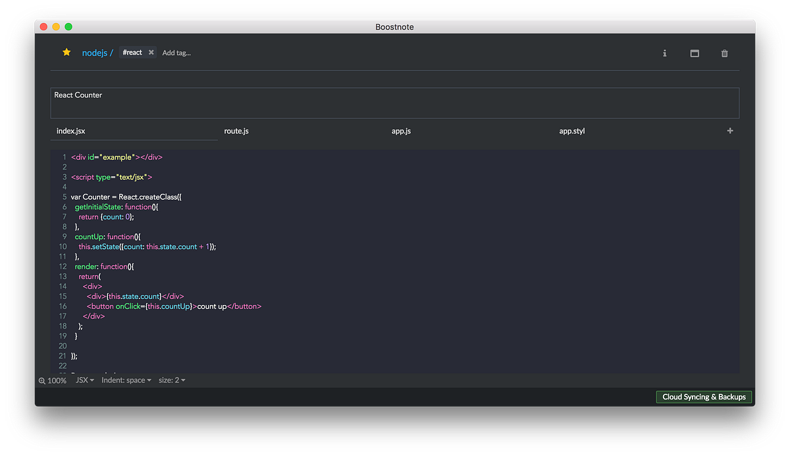This screenshot has height=456, width=790.
Task: Switch to the app.js tab
Action: (x=469, y=131)
